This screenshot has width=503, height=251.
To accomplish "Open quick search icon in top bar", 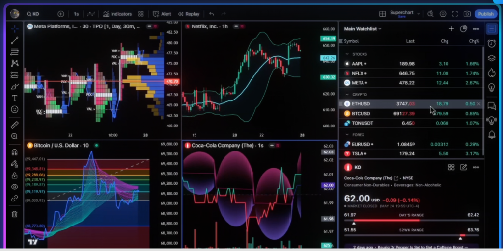I will (x=430, y=14).
